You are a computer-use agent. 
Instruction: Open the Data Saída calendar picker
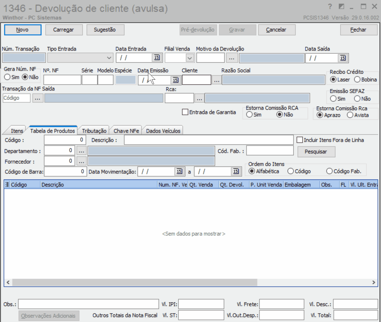(x=343, y=58)
